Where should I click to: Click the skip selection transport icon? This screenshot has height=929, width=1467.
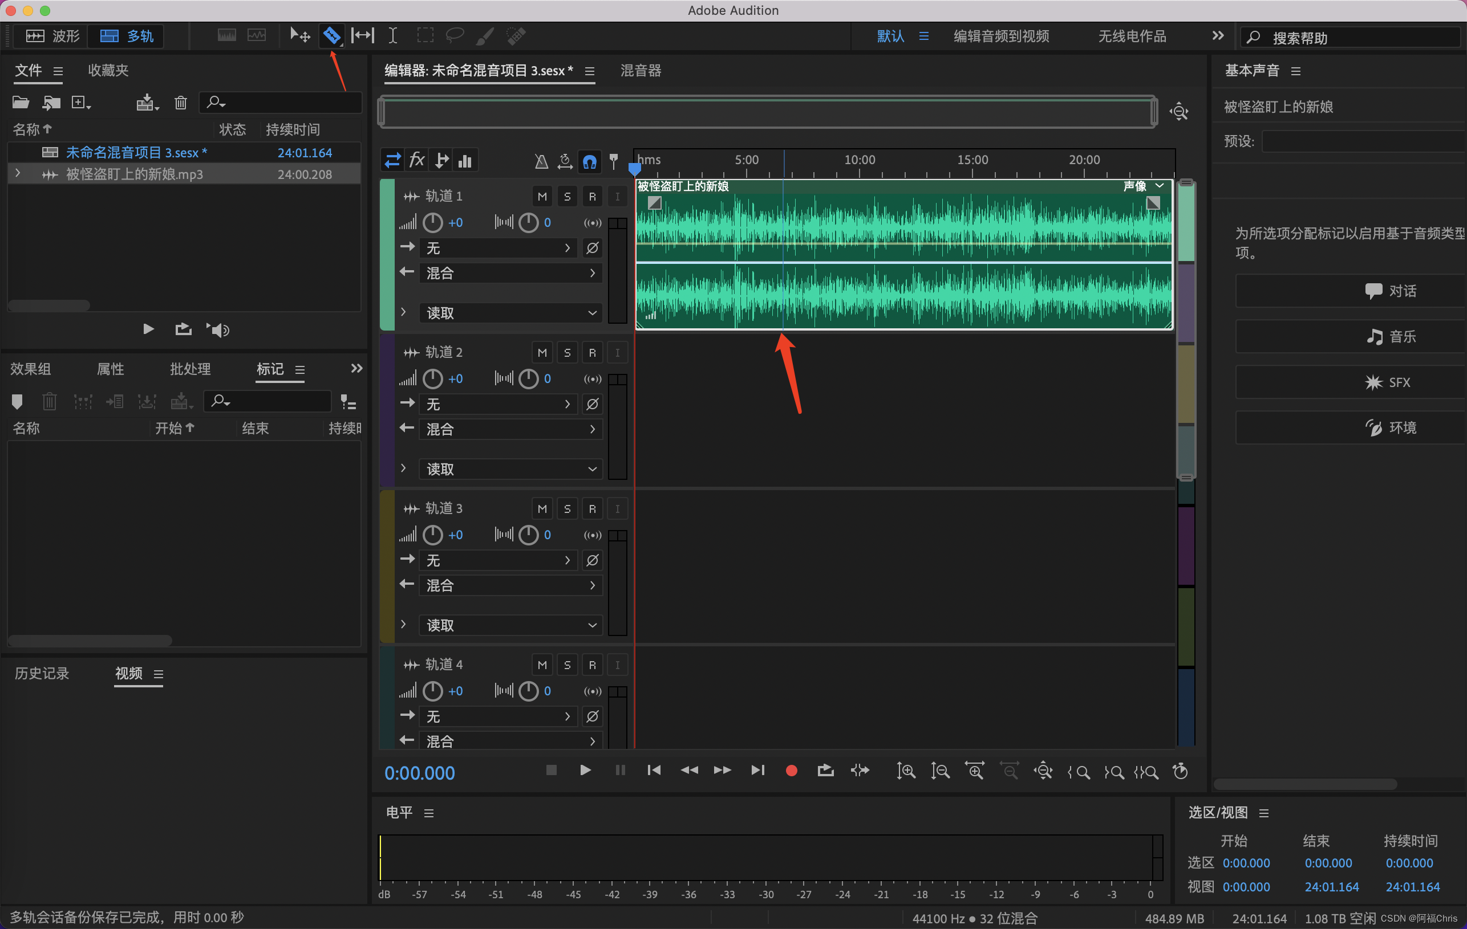[860, 770]
